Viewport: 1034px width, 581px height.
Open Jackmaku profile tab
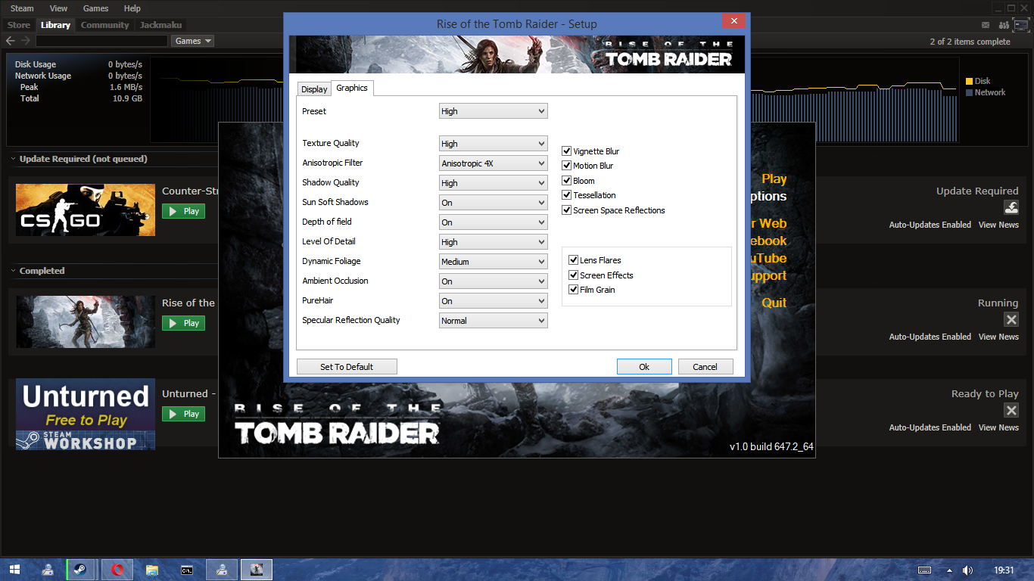tap(161, 25)
